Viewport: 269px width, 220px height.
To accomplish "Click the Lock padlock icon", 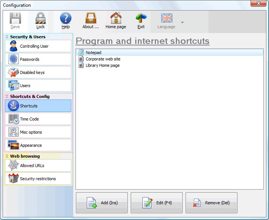I will pyautogui.click(x=41, y=18).
